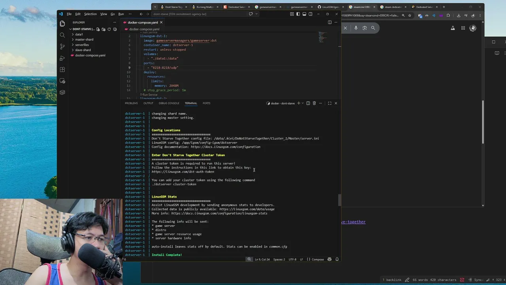
Task: Open Remote Explorer in activity bar
Action: pyautogui.click(x=62, y=81)
